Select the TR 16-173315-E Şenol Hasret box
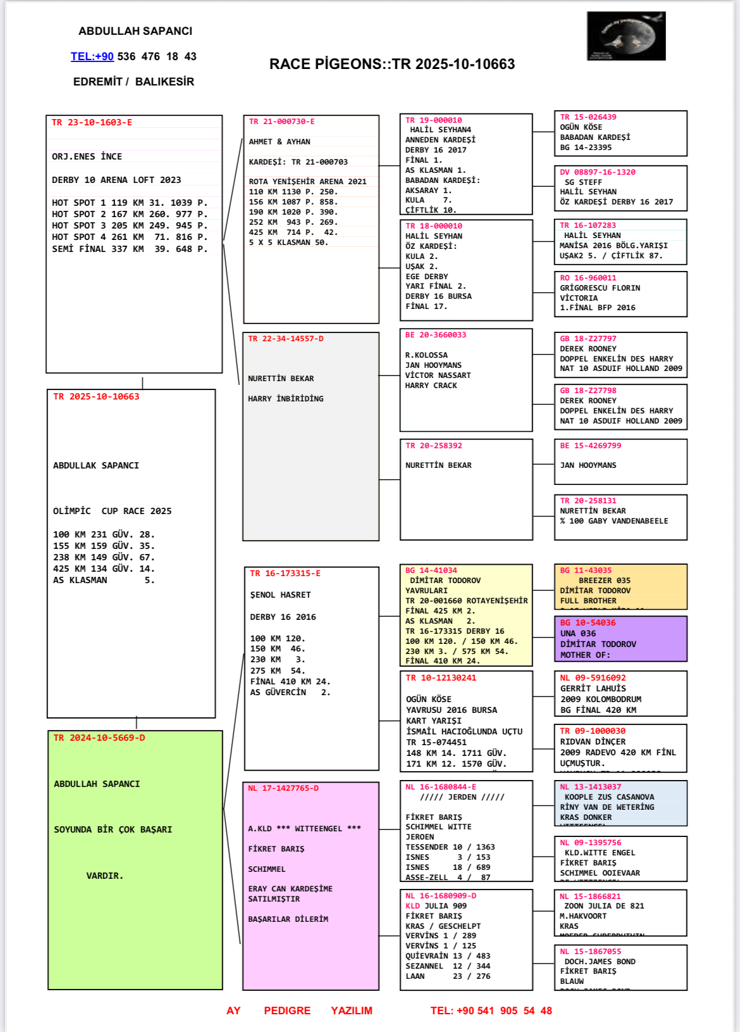The width and height of the screenshot is (740, 1032). coord(311,668)
